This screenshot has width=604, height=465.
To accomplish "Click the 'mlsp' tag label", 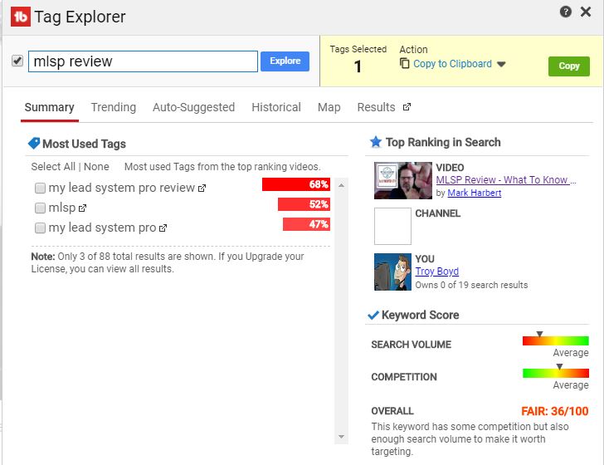I will click(x=62, y=208).
